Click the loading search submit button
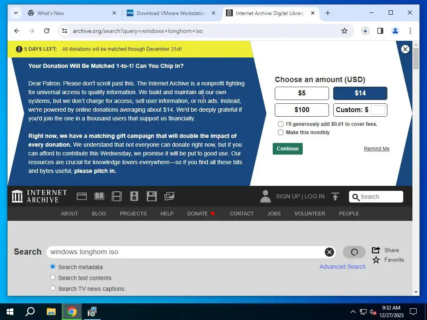427x320 pixels. click(x=354, y=252)
